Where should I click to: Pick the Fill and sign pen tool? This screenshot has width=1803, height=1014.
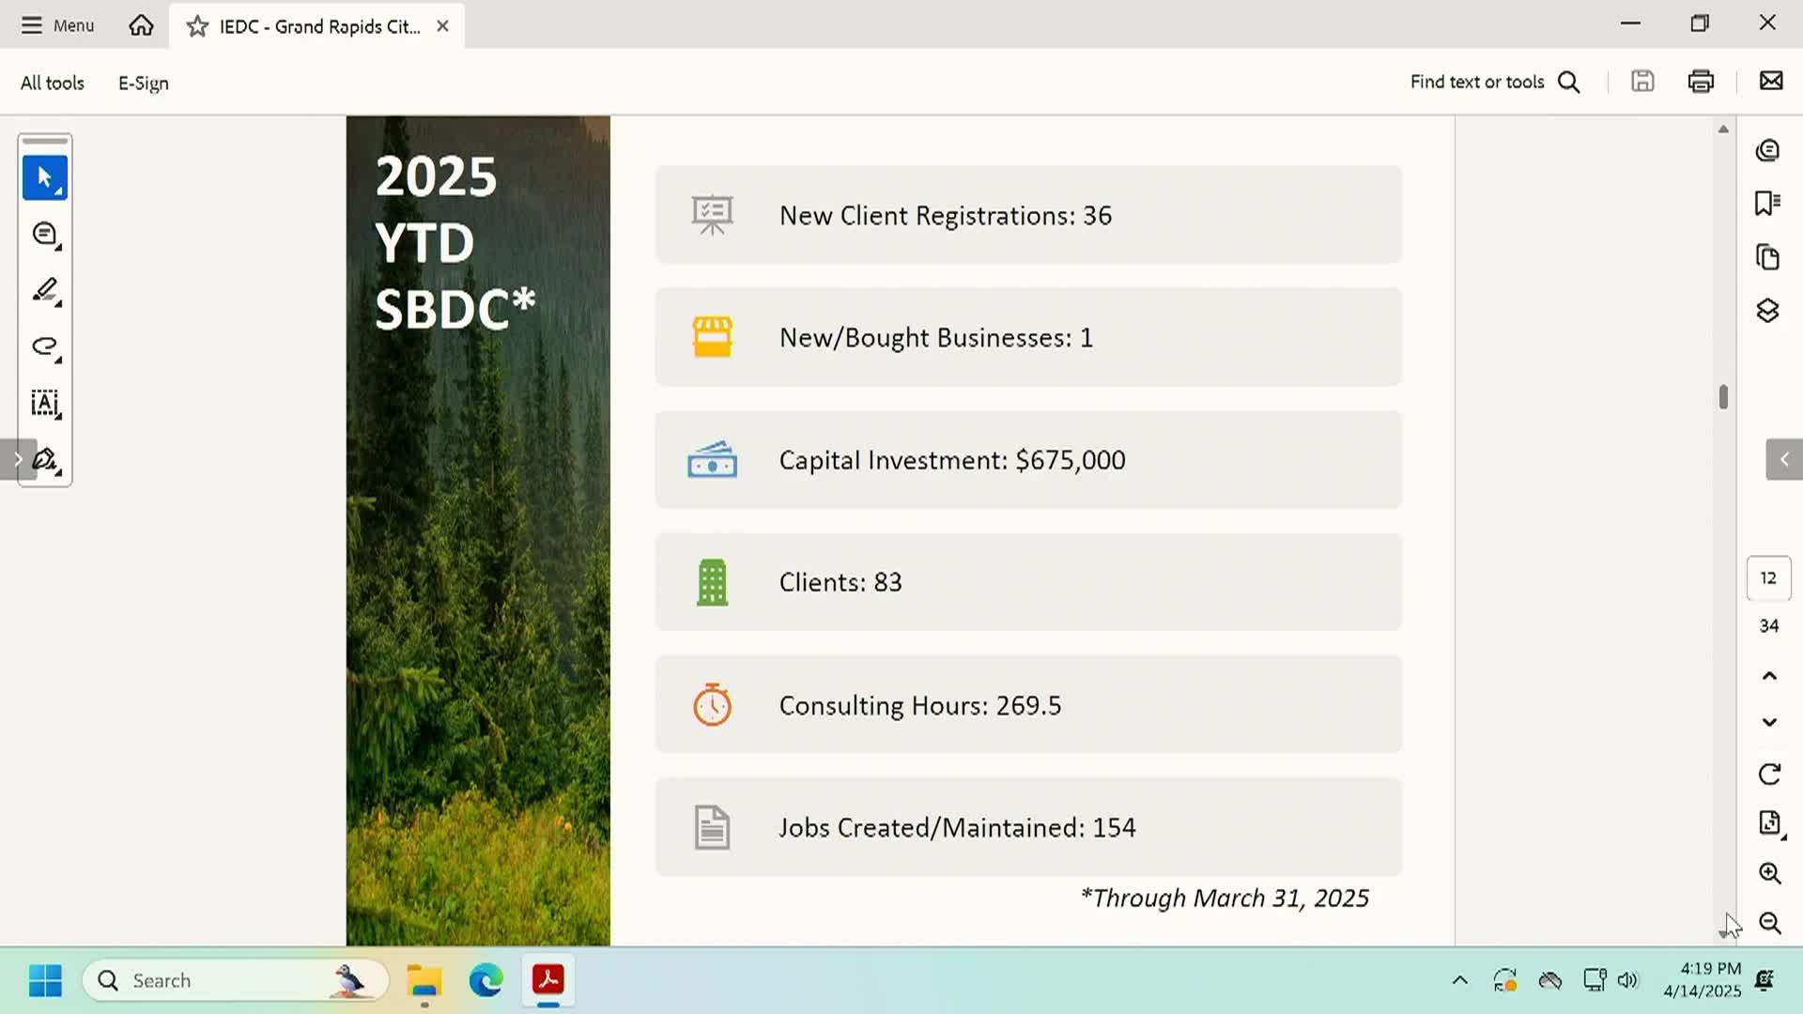(x=45, y=460)
